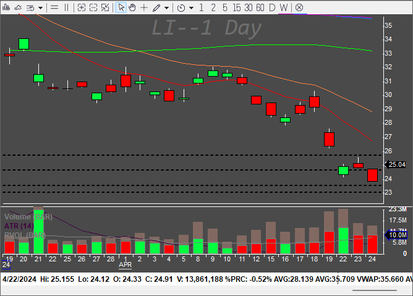Click the 35 price axis label
The height and width of the screenshot is (296, 413).
pos(388,25)
